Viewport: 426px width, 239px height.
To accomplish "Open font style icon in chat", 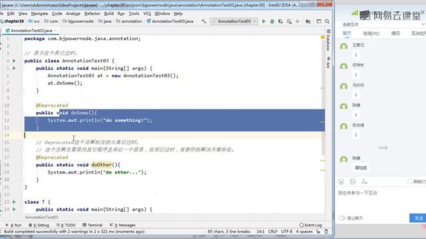I will [364, 181].
